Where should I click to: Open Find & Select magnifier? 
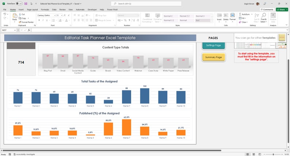point(264,15)
